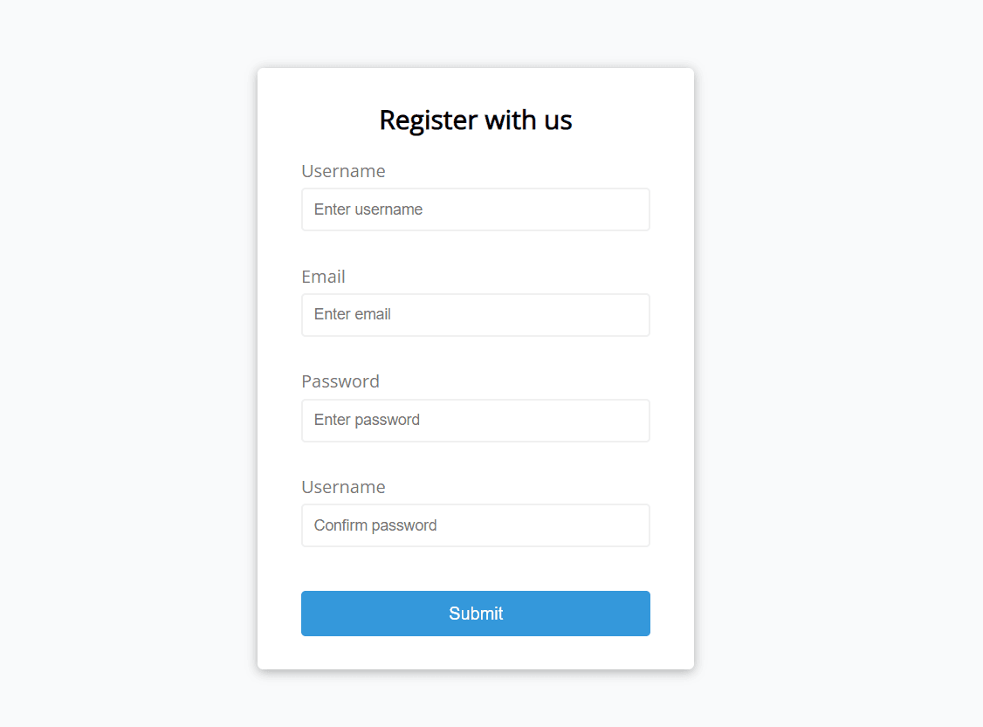Click the Confirm password input field
The width and height of the screenshot is (983, 727).
tap(476, 525)
